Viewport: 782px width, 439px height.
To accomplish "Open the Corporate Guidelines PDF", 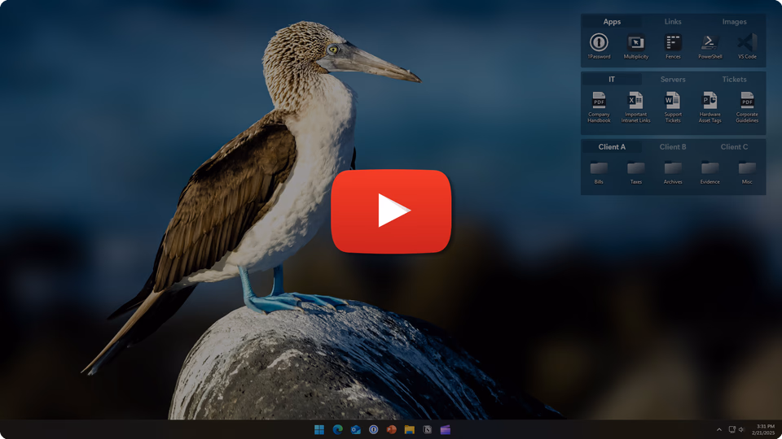I will coord(747,107).
